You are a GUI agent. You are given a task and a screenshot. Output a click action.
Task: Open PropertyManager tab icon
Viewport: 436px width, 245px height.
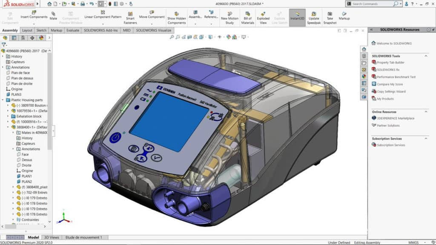14,38
